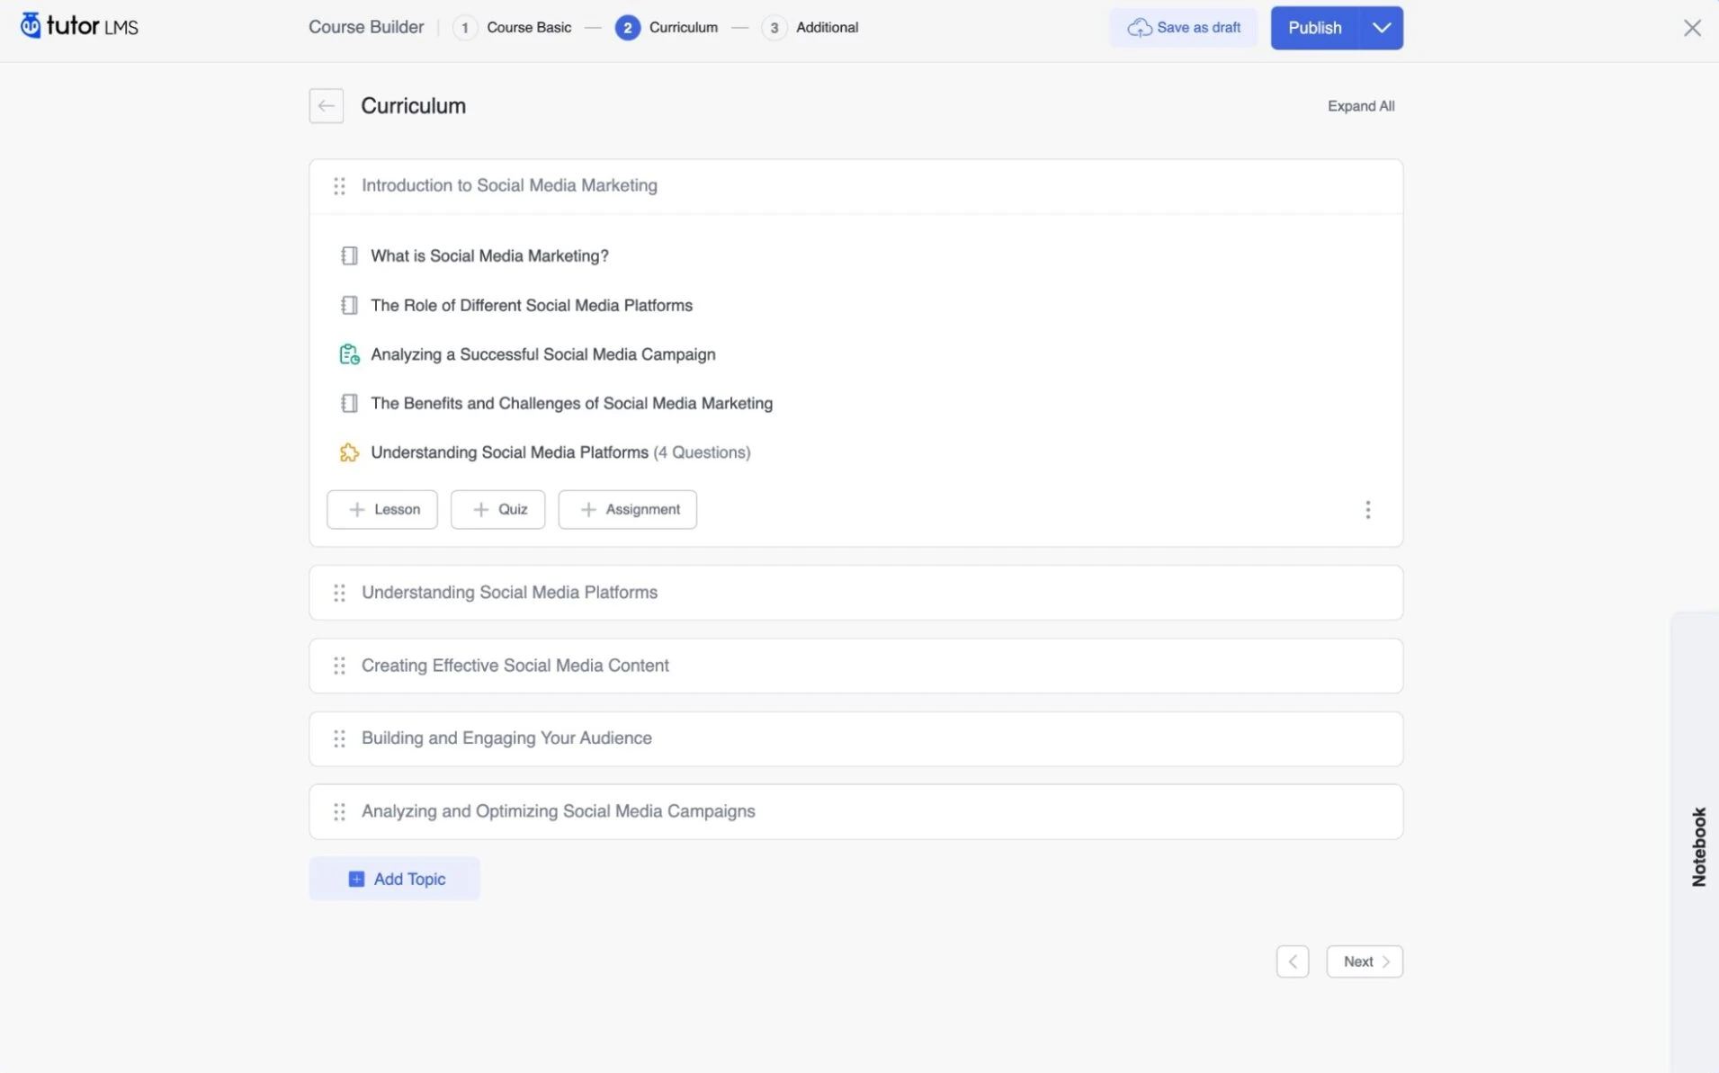
Task: Click the lesson icon beside The Role of Different Social Media Platforms
Action: coord(349,305)
